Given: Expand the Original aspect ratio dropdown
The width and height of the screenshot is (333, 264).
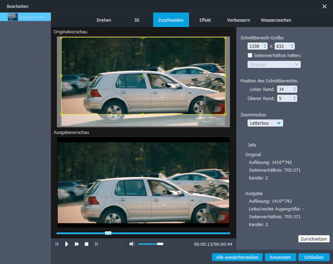Looking at the screenshot, I should tap(274, 64).
